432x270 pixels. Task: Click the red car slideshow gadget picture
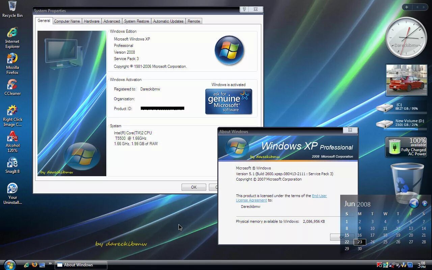point(406,80)
